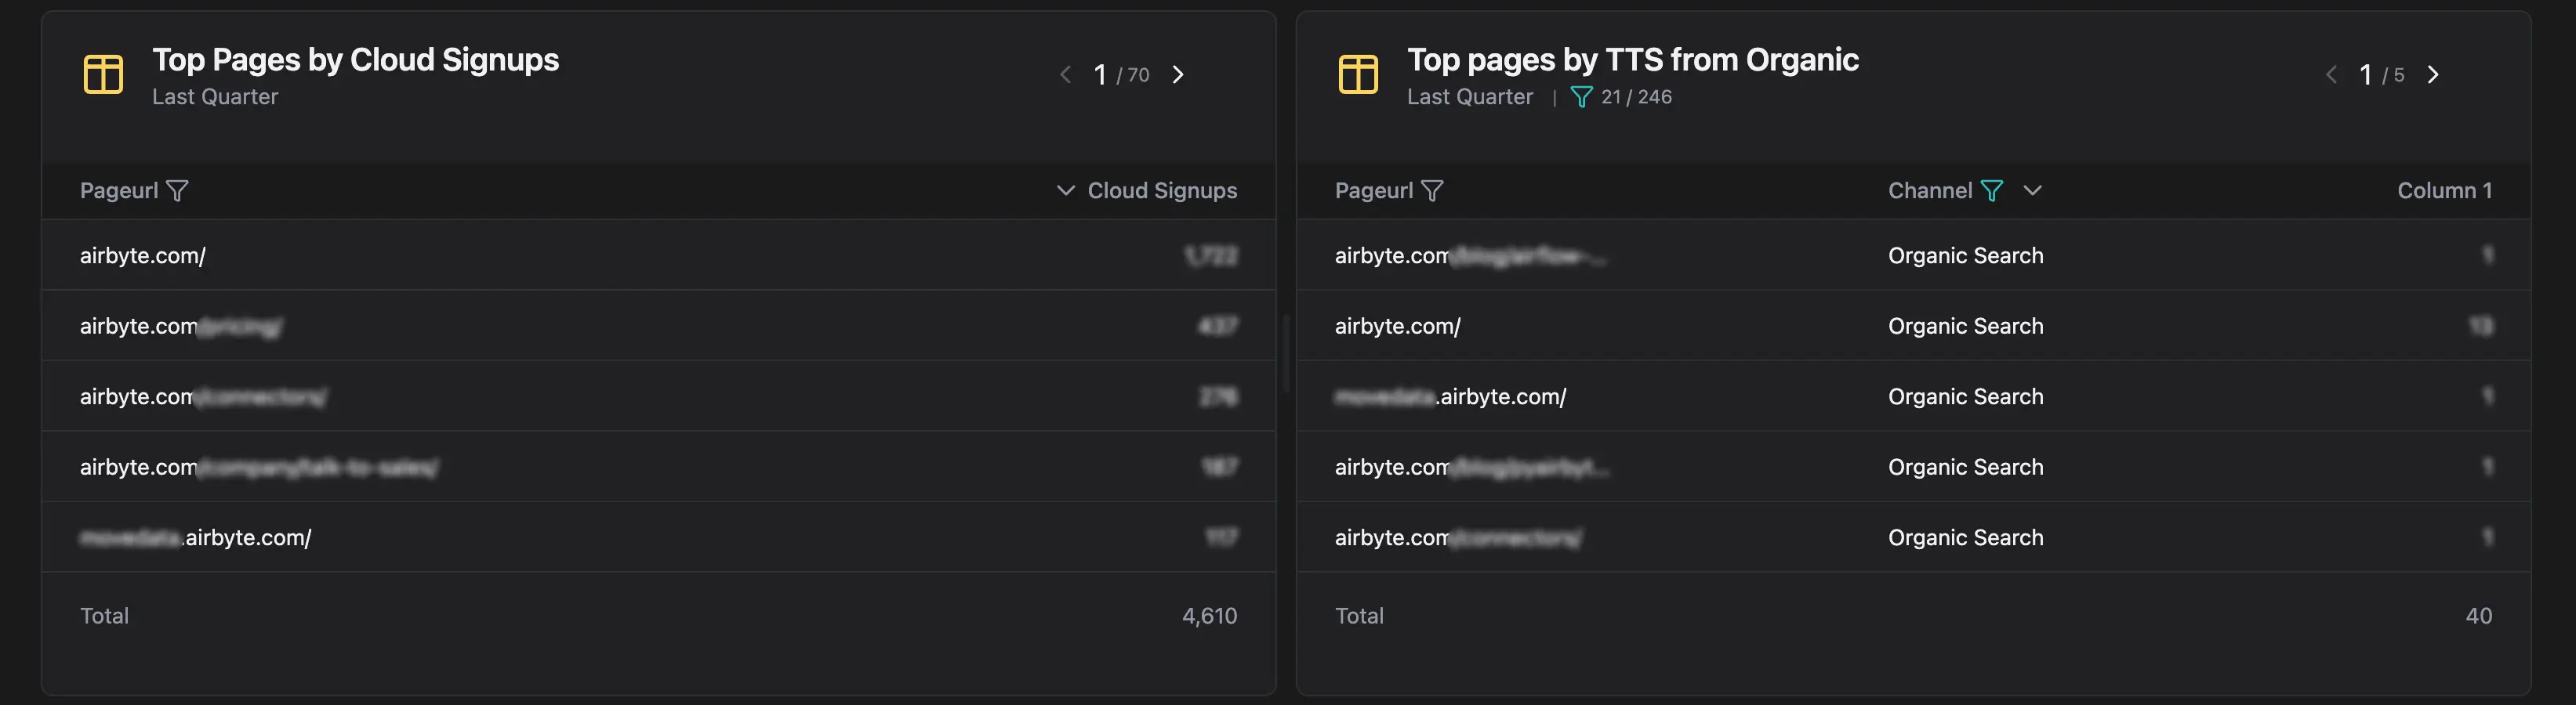Click Top pages by TTS from Organic title

point(1633,60)
